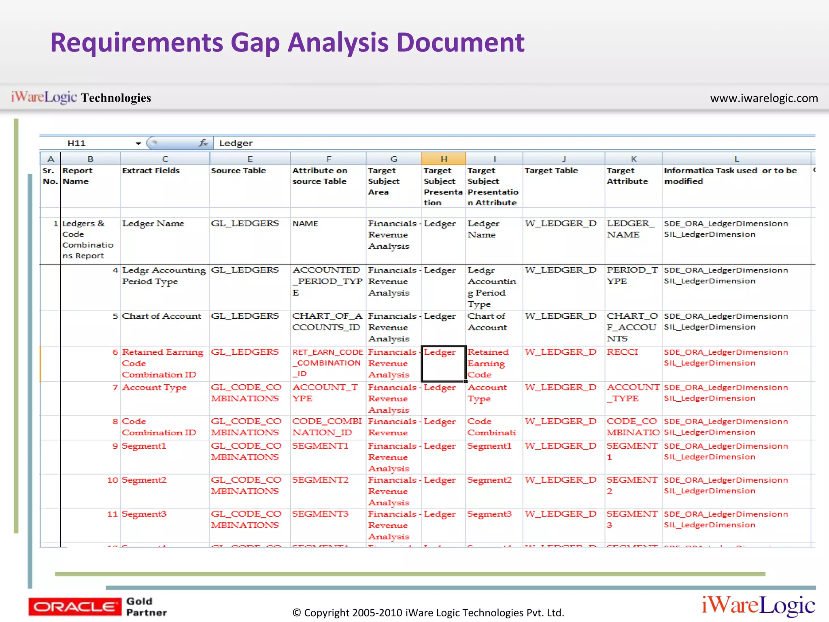This screenshot has width=829, height=622.
Task: Click the www.iwarelogic.com link
Action: tap(764, 98)
